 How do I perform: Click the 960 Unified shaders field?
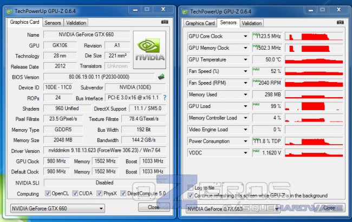[x=67, y=109]
